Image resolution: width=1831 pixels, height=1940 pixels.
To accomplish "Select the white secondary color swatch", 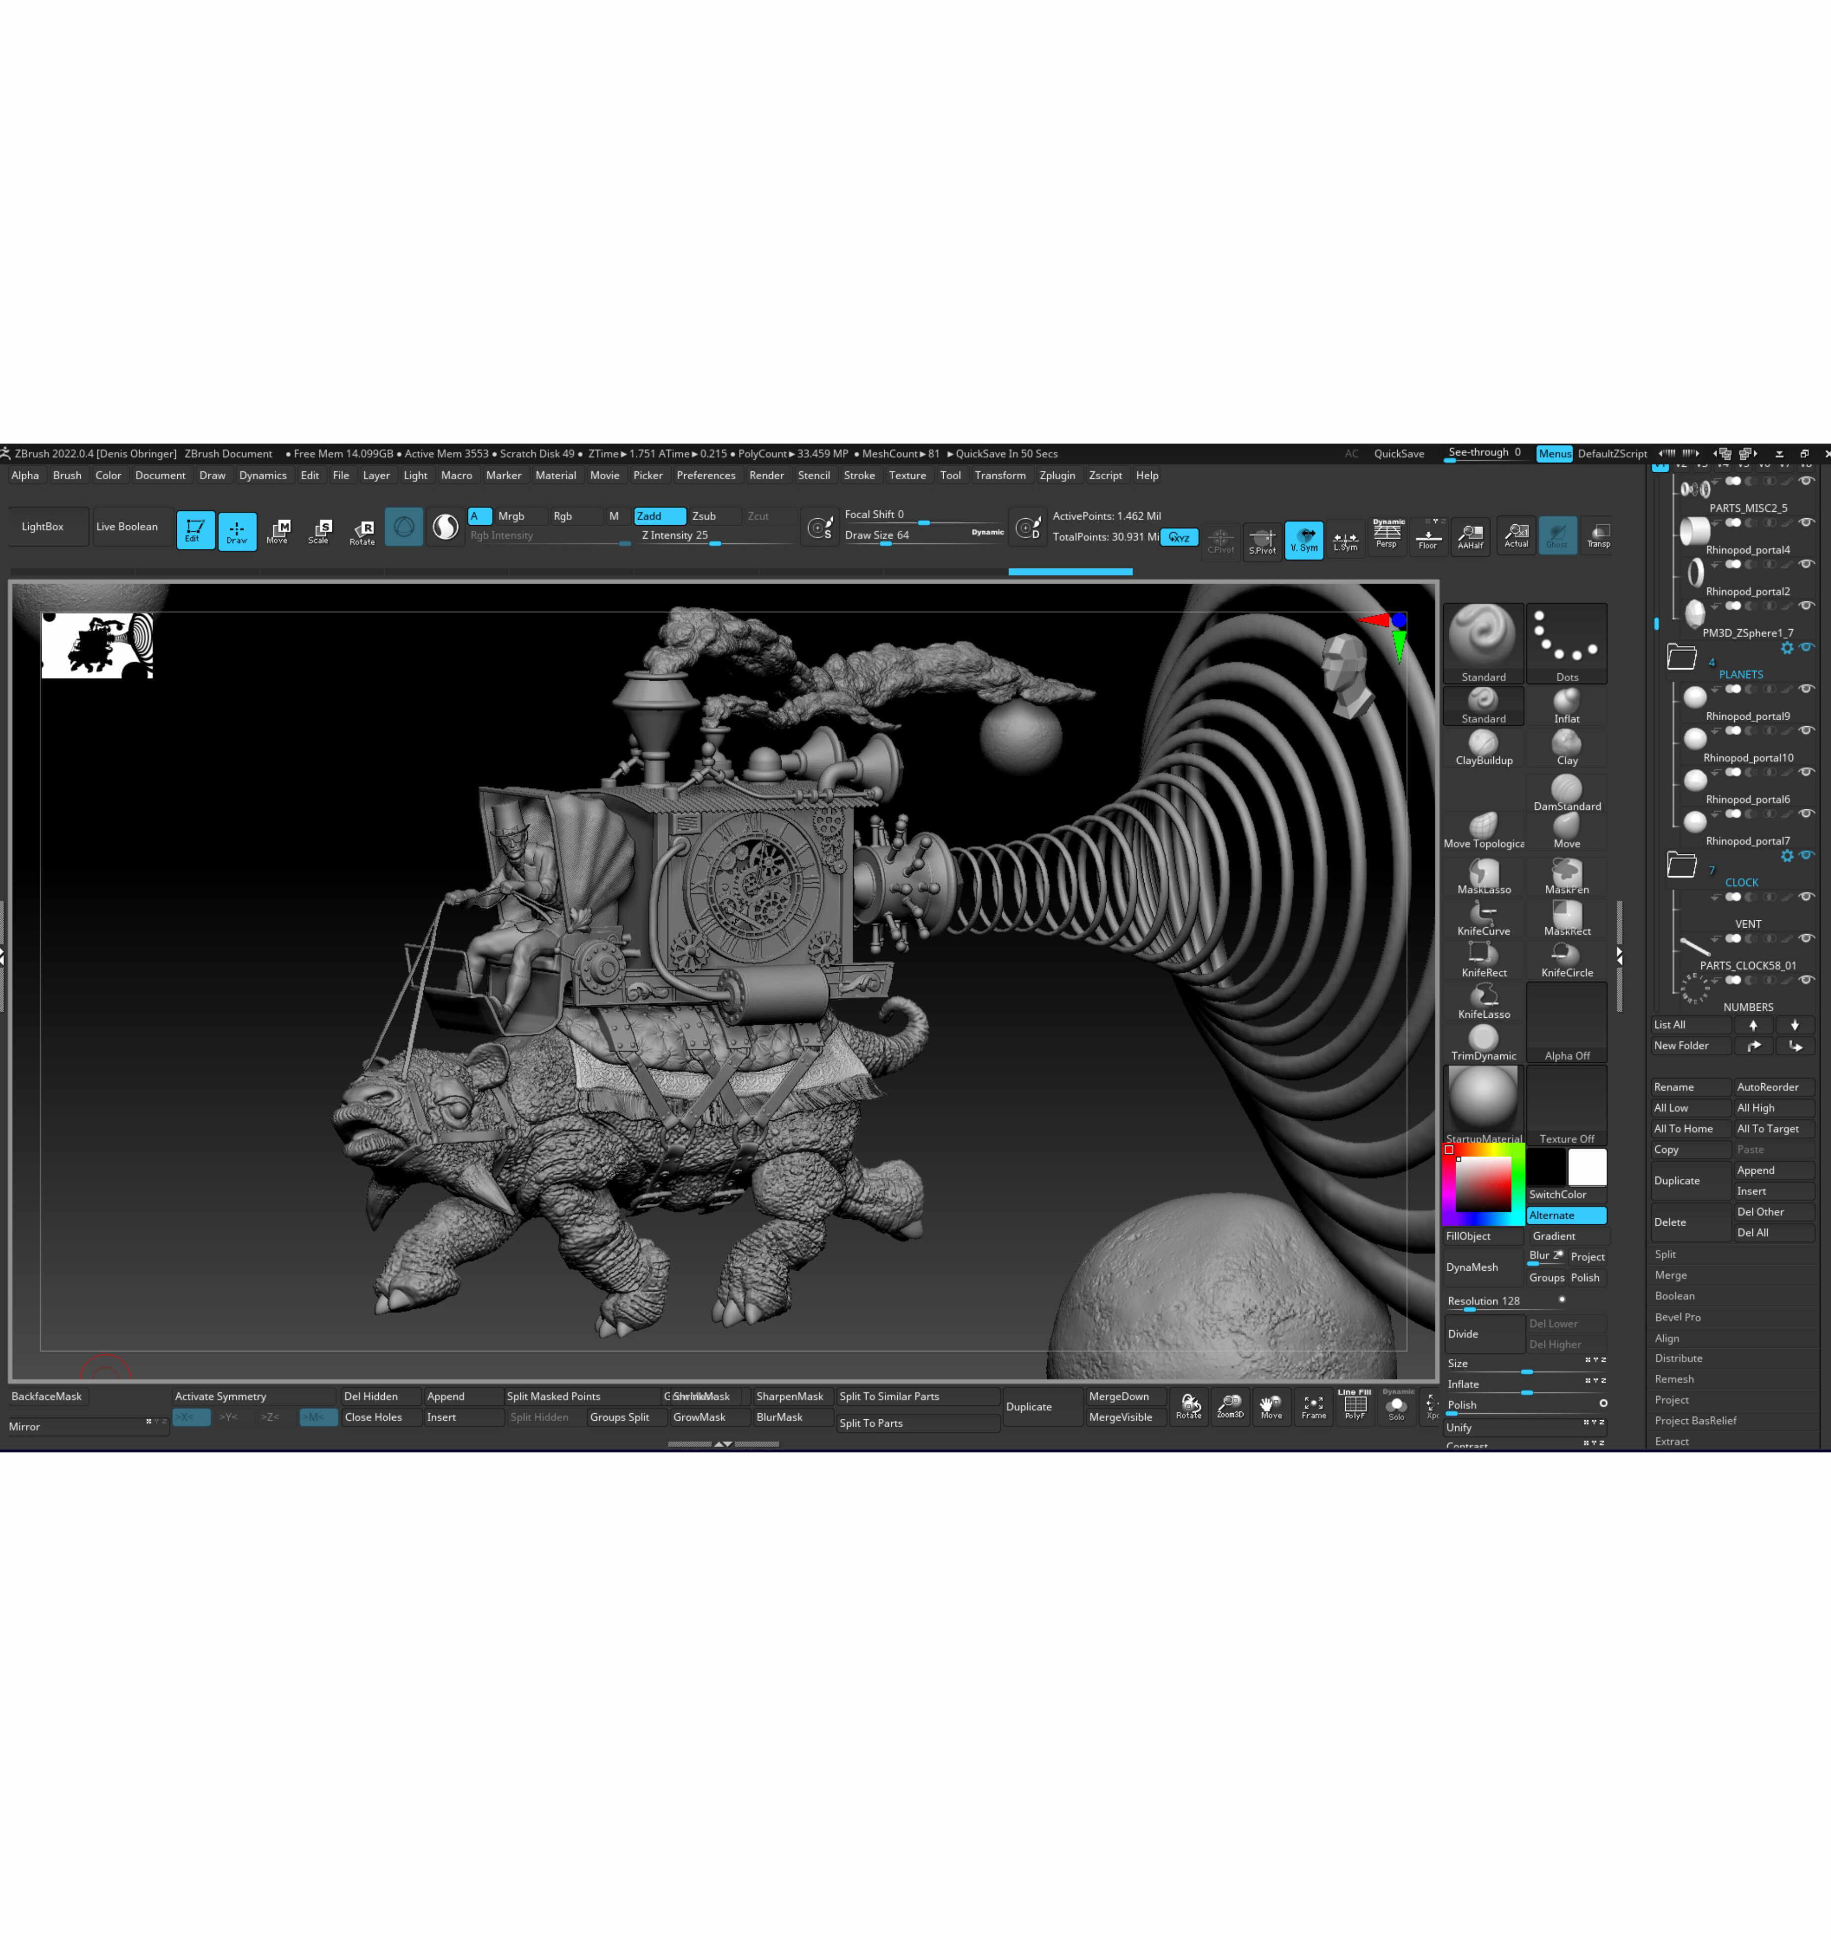I will pos(1587,1167).
